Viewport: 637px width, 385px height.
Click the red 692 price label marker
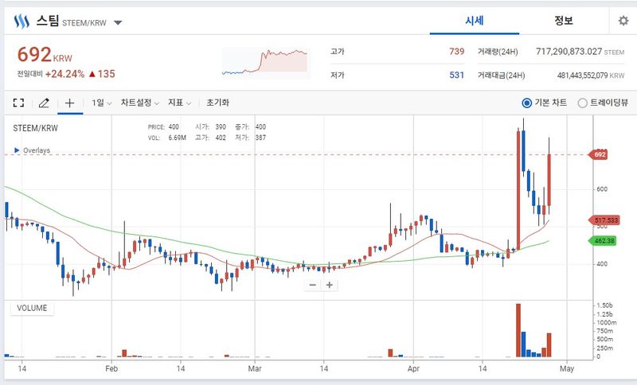tap(599, 154)
